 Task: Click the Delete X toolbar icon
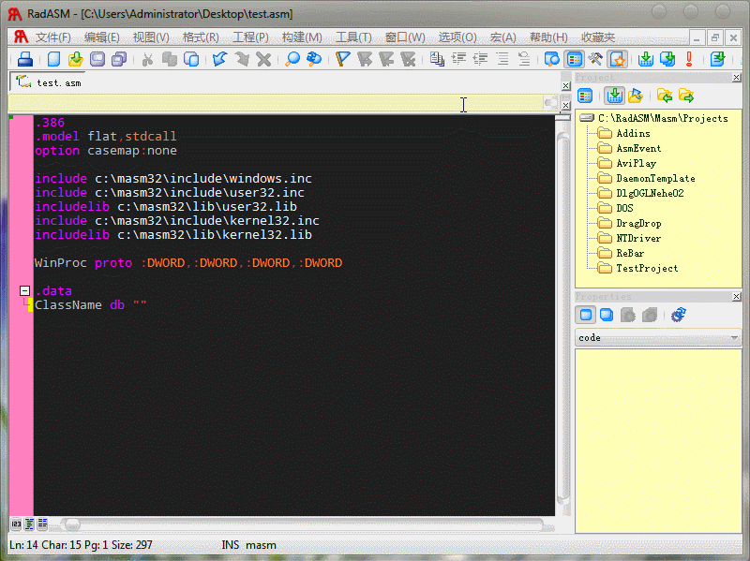[x=263, y=59]
